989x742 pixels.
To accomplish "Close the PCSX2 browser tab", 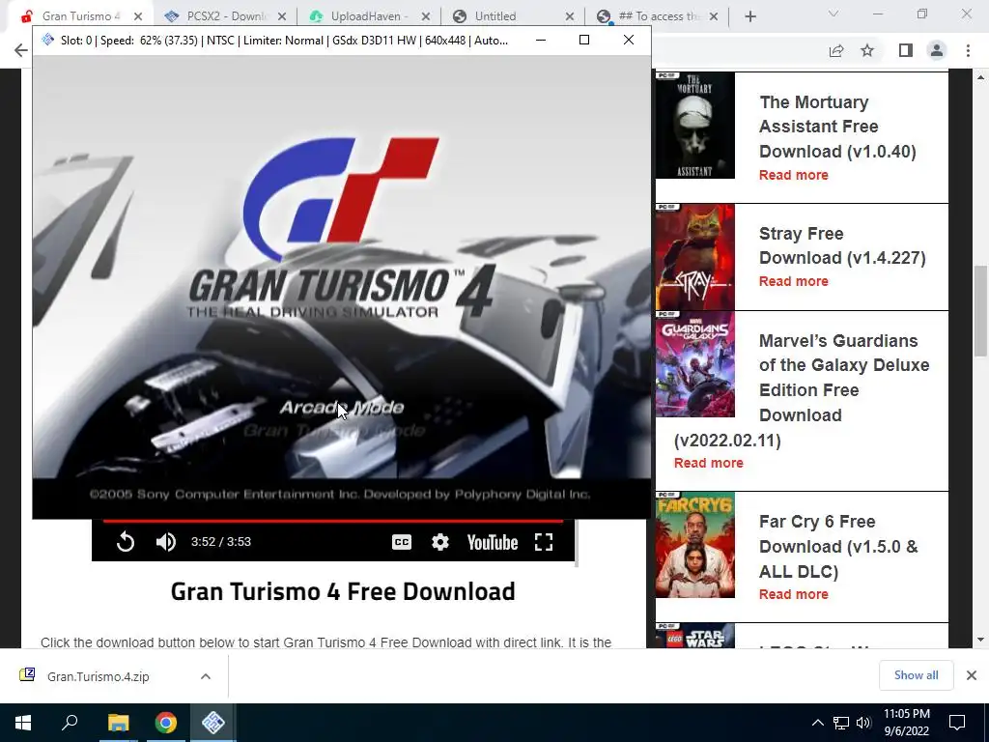I will tap(282, 16).
